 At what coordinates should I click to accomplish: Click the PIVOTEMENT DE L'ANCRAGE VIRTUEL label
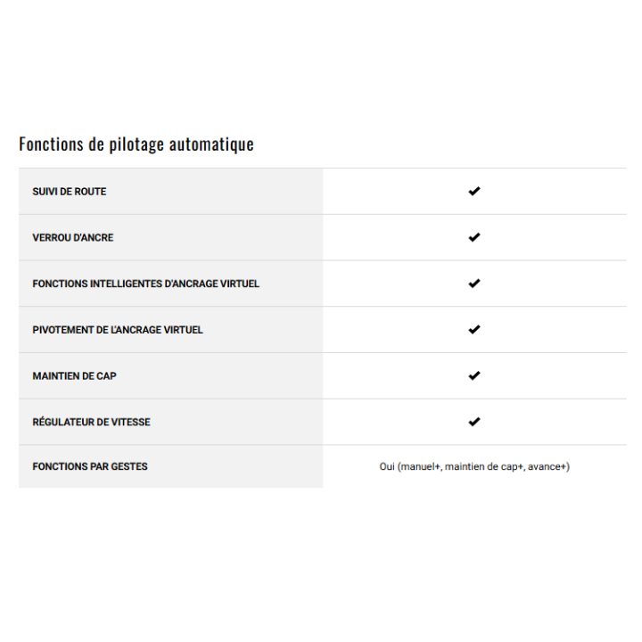pos(118,330)
